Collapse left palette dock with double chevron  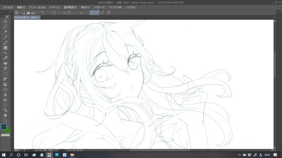point(1,12)
